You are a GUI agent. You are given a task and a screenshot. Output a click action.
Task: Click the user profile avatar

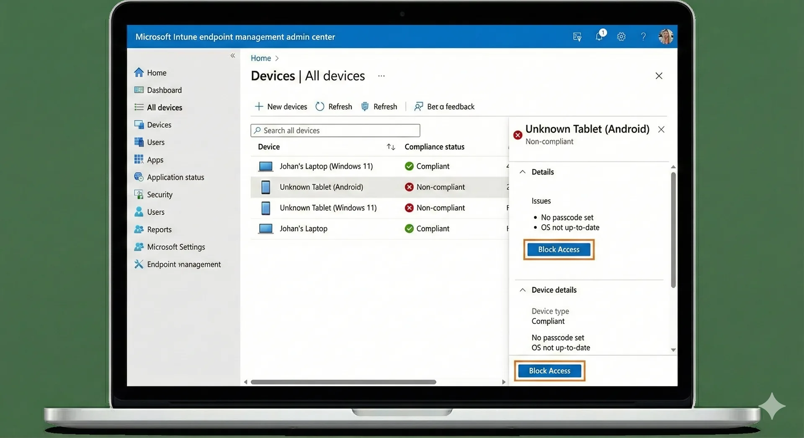[665, 37]
